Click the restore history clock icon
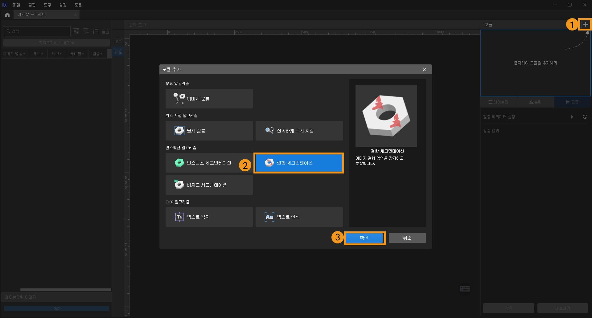The width and height of the screenshot is (592, 318). click(585, 117)
